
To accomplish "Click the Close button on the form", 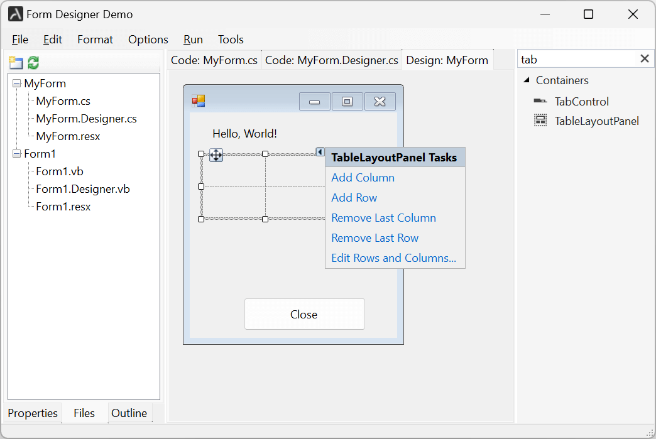I will point(305,314).
